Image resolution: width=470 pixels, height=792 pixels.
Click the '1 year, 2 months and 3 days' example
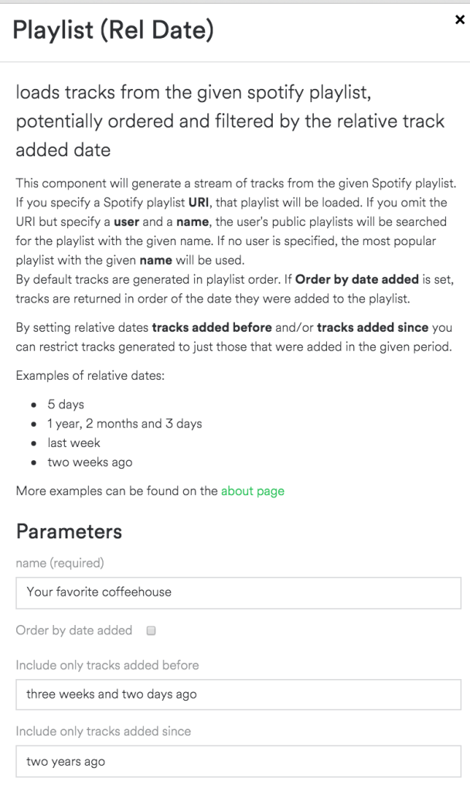[x=124, y=424]
